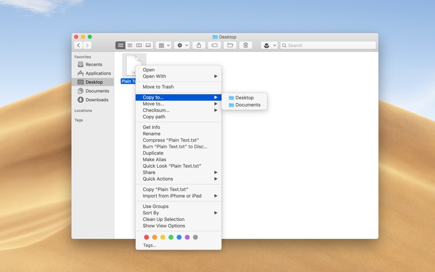The image size is (435, 272).
Task: Switch to gallery view
Action: pos(148,45)
